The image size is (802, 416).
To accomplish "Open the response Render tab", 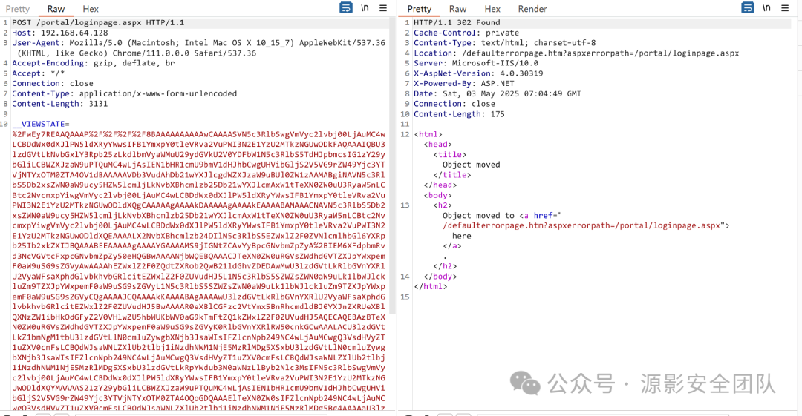I will click(532, 9).
